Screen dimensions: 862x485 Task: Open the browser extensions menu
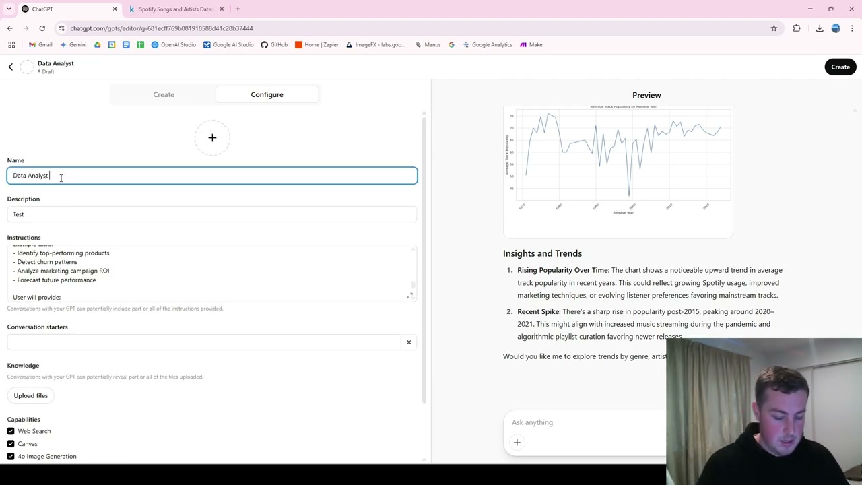tap(797, 28)
